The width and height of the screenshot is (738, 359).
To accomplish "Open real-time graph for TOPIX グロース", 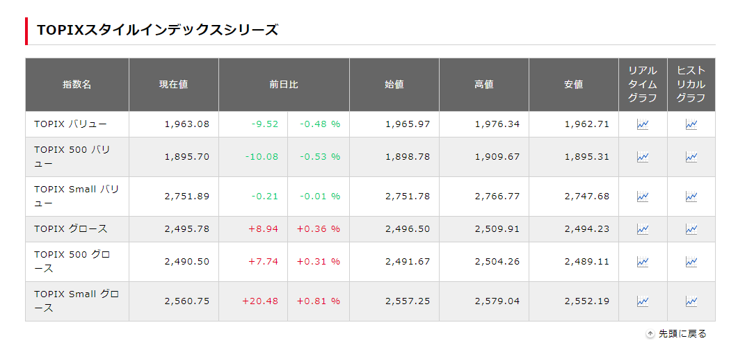I will point(643,229).
